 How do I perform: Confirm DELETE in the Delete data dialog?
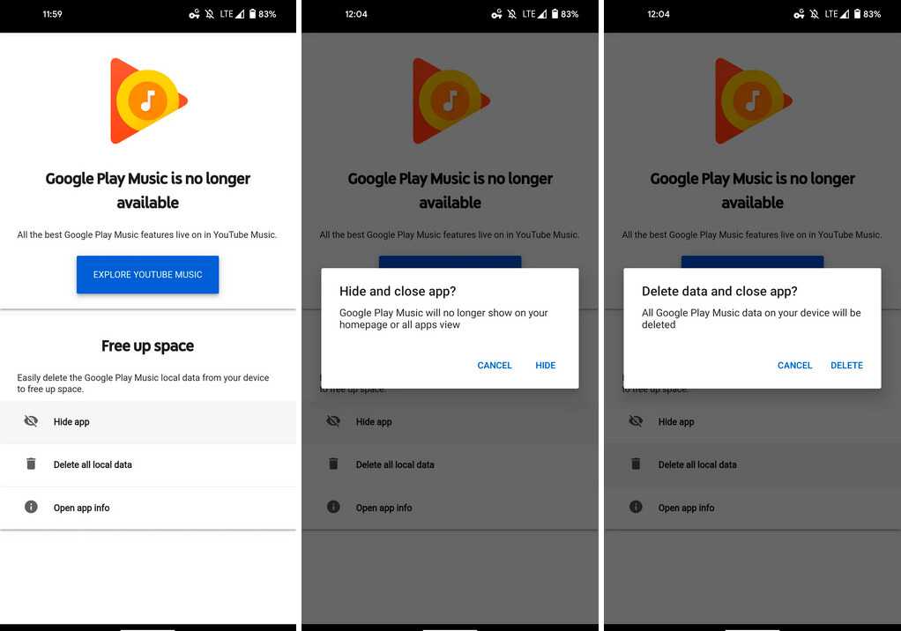tap(846, 365)
